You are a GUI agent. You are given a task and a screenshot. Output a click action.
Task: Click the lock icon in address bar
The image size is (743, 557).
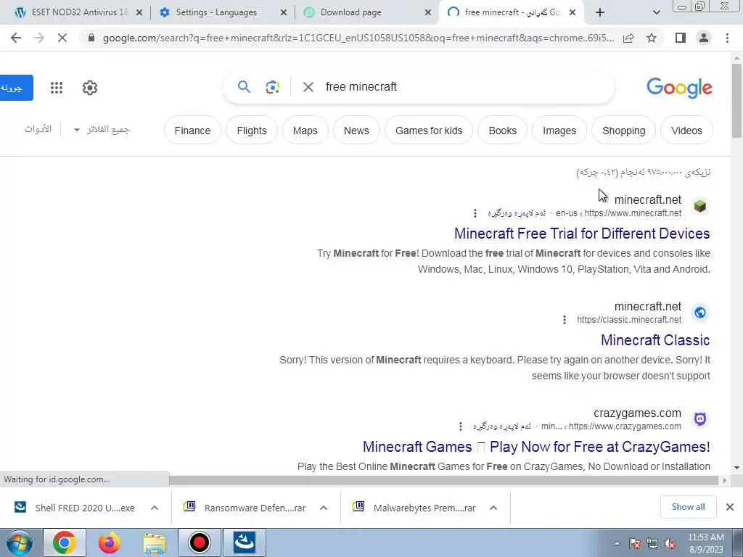click(91, 38)
